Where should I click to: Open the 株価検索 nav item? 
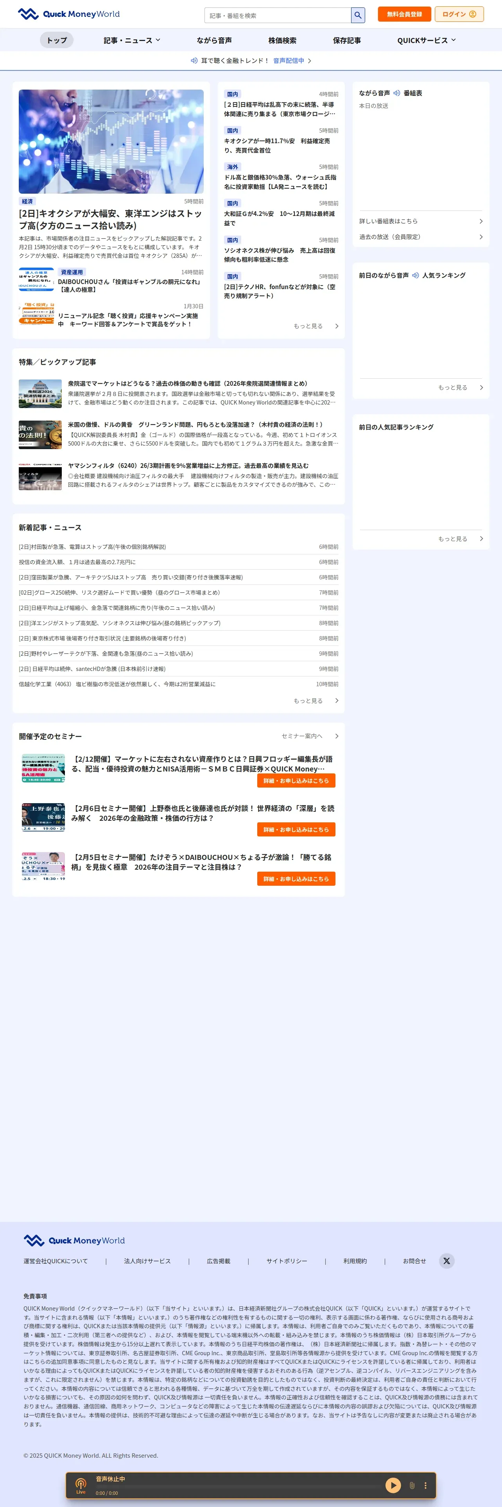tap(282, 40)
